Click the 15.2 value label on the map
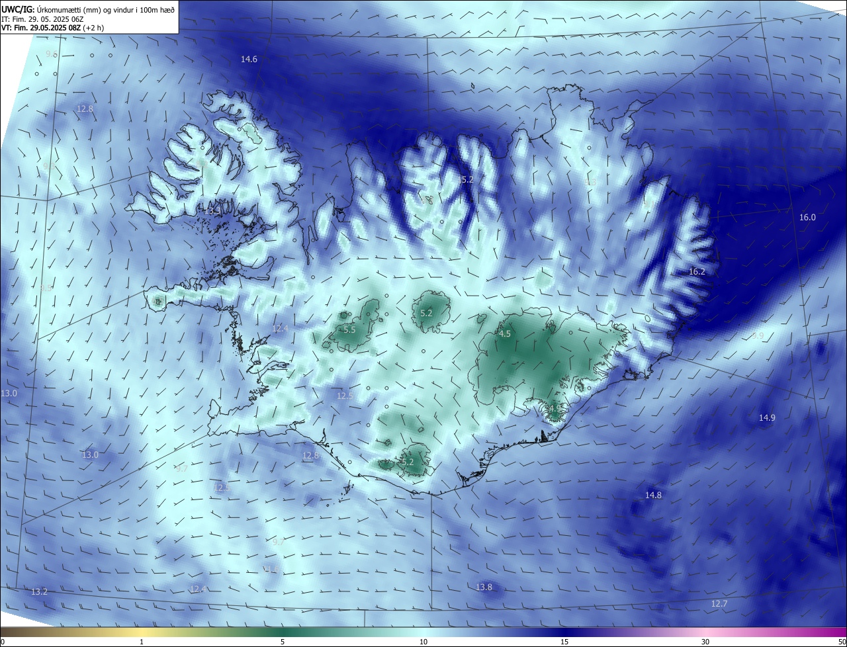This screenshot has height=647, width=847. [467, 179]
